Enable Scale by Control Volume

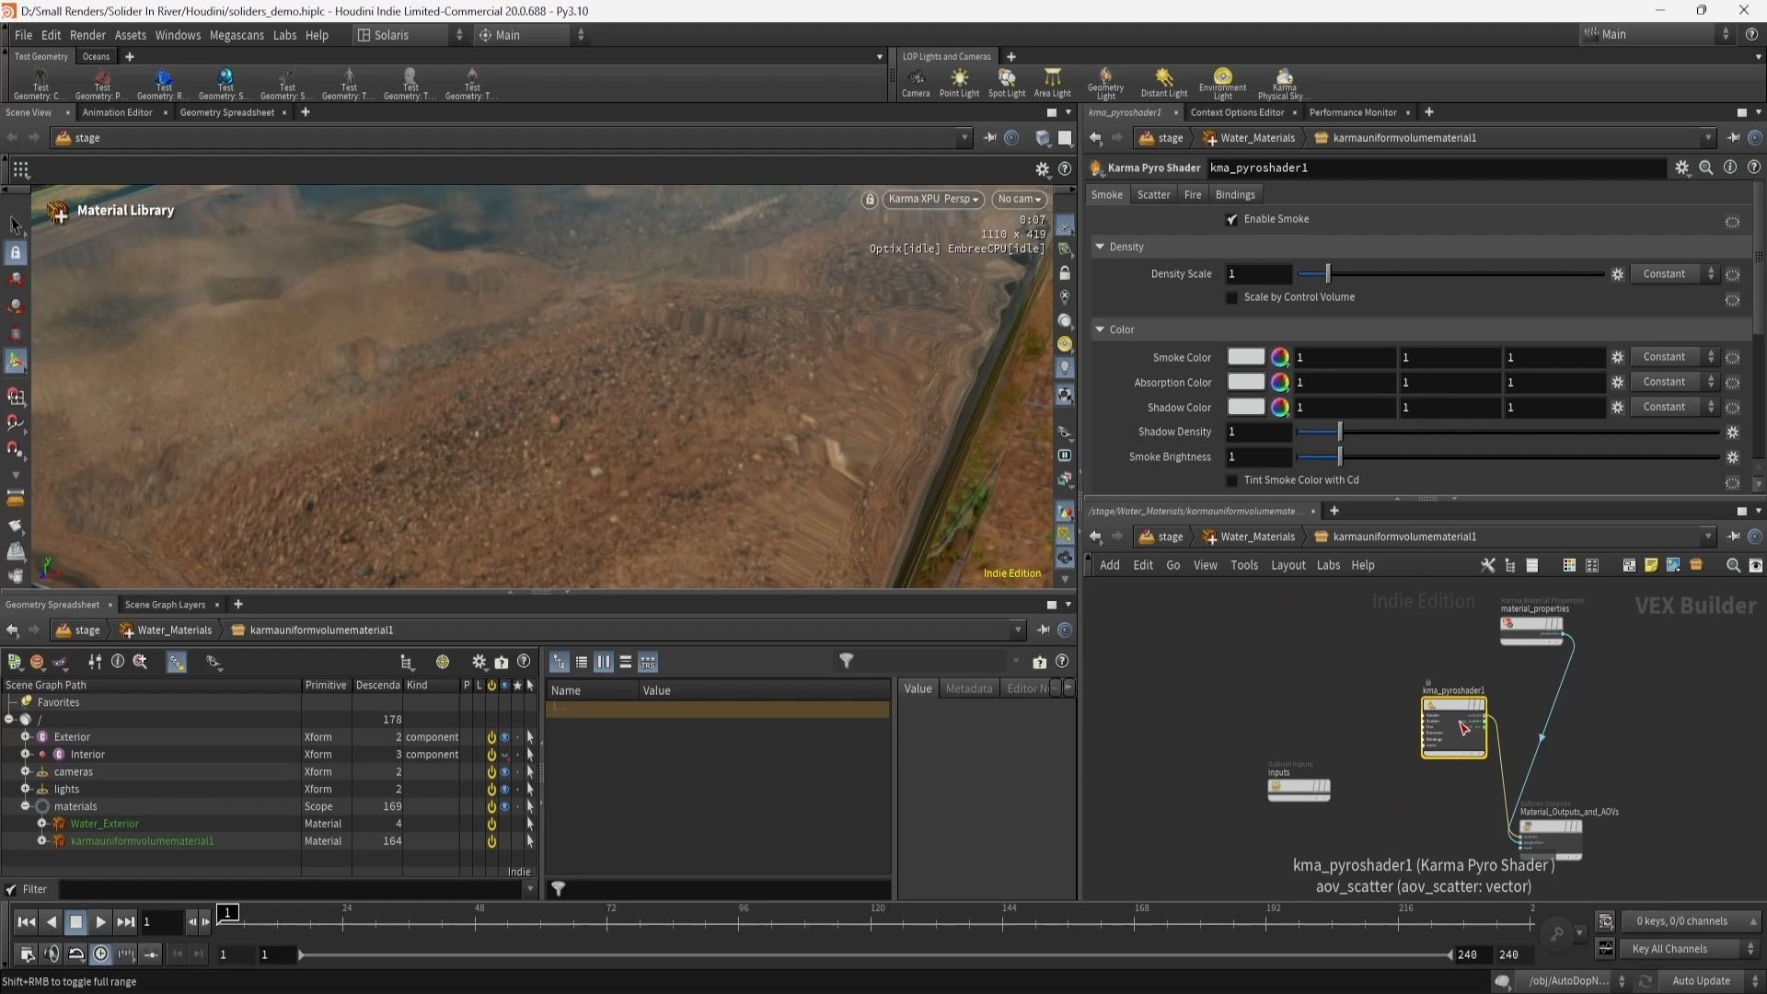tap(1231, 297)
